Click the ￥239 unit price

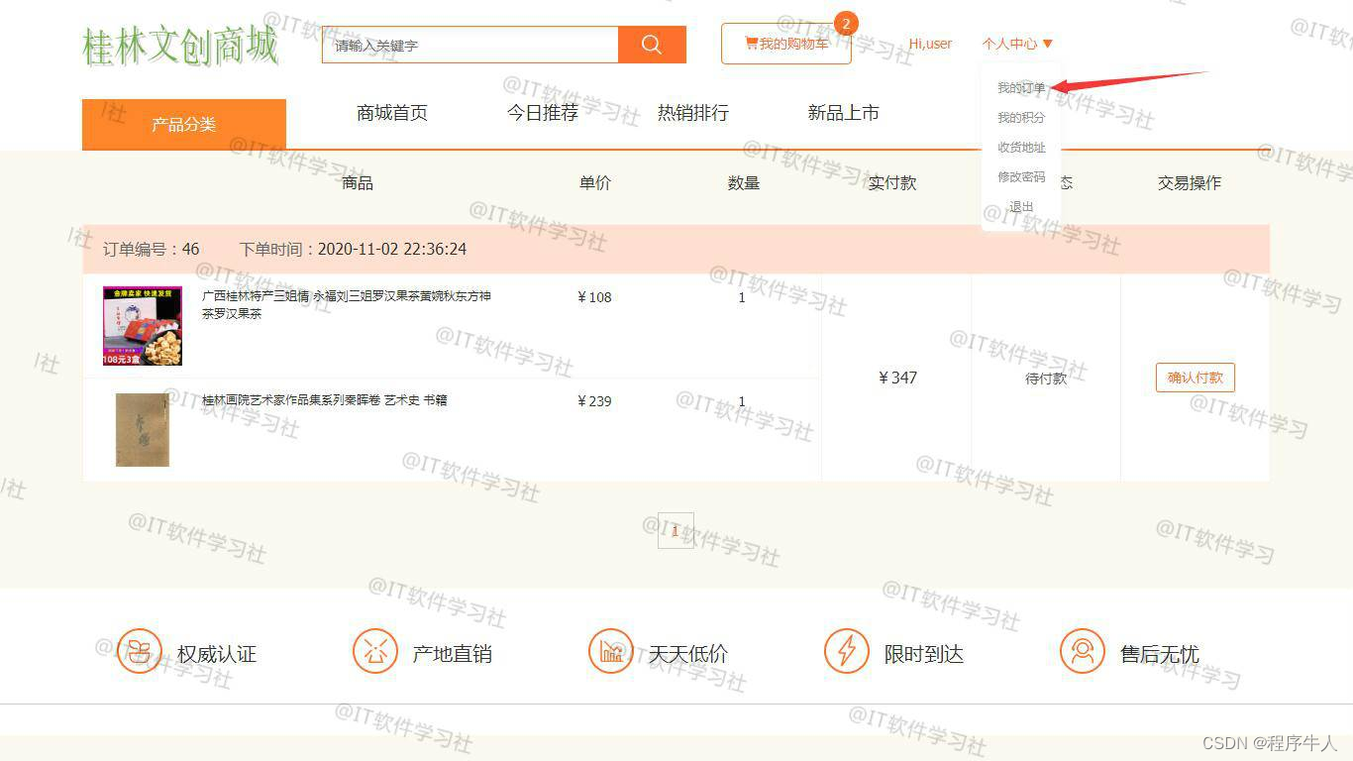coord(594,401)
